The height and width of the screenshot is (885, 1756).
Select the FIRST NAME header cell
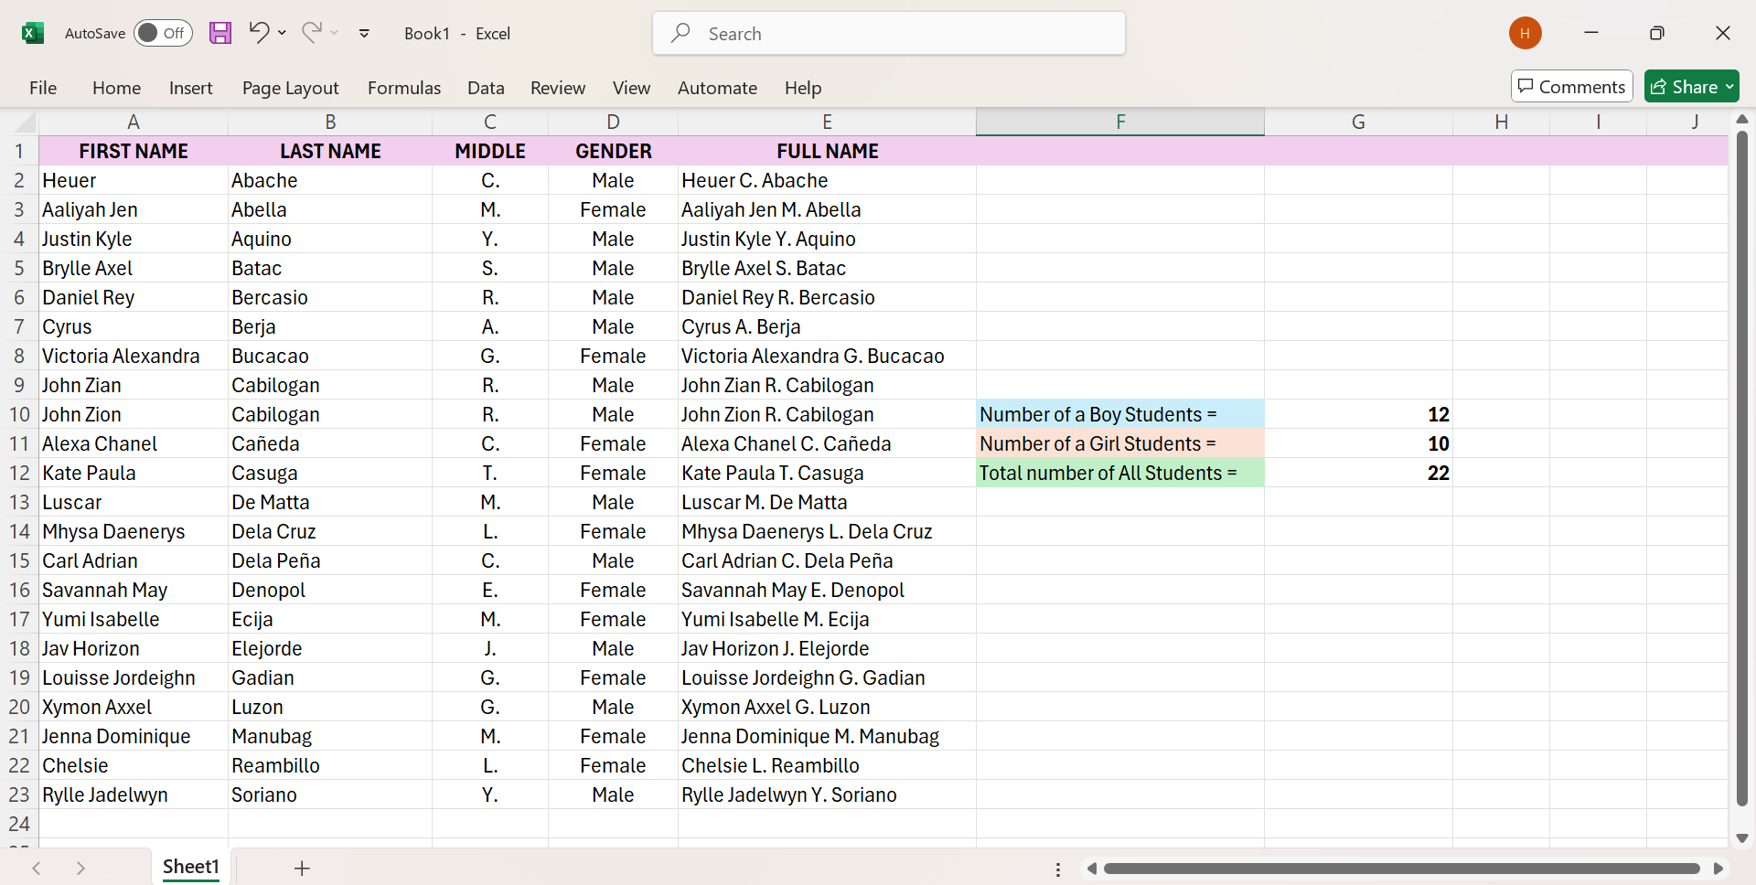(x=134, y=151)
